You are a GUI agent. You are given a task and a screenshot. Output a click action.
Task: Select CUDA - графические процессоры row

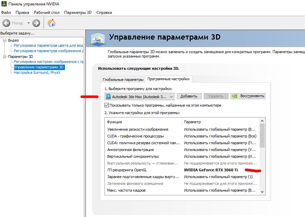[182, 136]
